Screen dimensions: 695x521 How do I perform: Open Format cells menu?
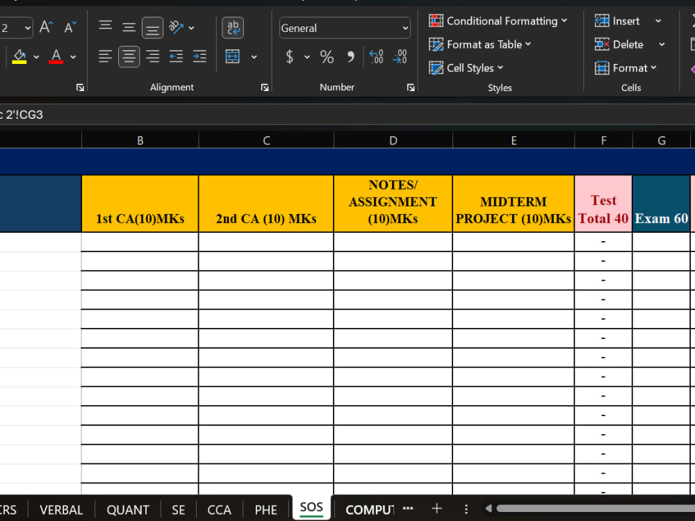(625, 68)
